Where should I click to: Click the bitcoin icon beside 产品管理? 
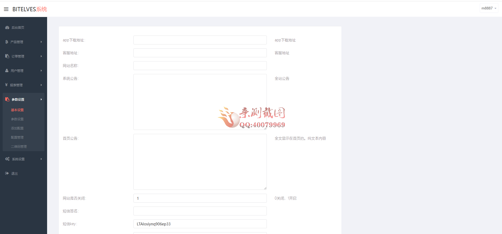point(7,42)
